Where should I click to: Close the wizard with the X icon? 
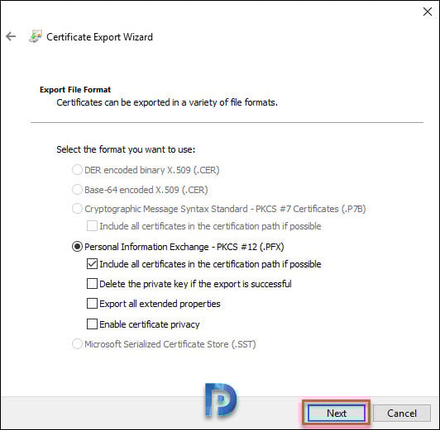tap(428, 12)
